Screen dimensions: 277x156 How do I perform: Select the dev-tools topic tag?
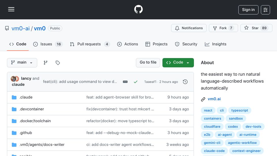253,127
